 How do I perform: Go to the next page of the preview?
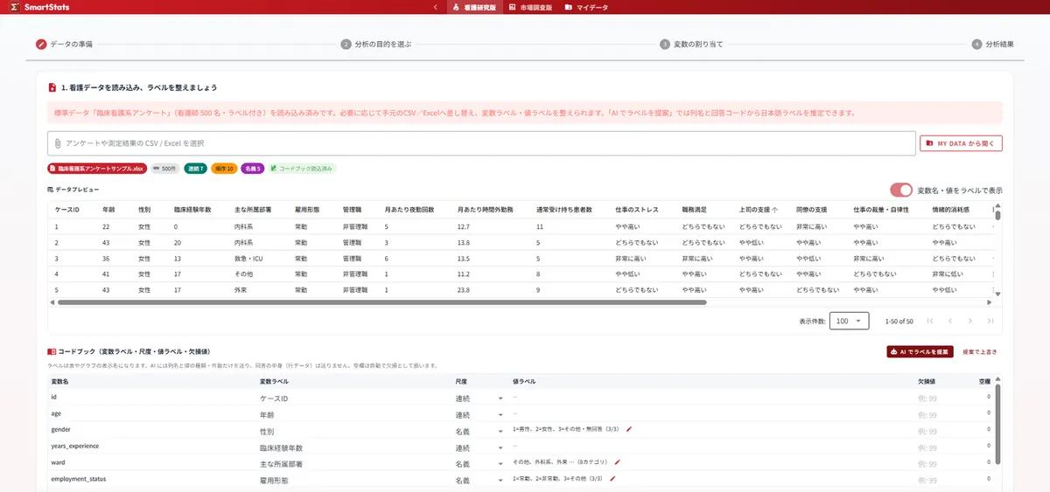tap(970, 321)
